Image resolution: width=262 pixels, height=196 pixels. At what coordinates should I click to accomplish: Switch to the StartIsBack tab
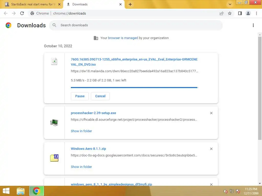pyautogui.click(x=31, y=4)
